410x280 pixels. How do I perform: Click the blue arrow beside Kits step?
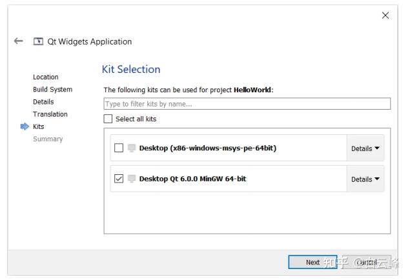tap(25, 126)
